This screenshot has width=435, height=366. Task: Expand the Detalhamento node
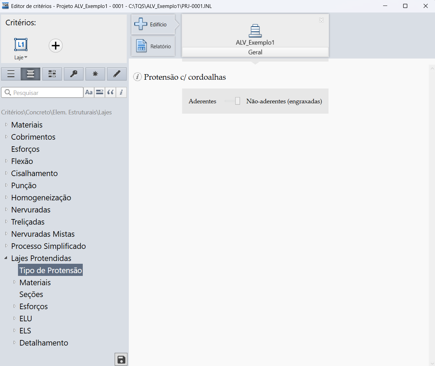coord(15,342)
